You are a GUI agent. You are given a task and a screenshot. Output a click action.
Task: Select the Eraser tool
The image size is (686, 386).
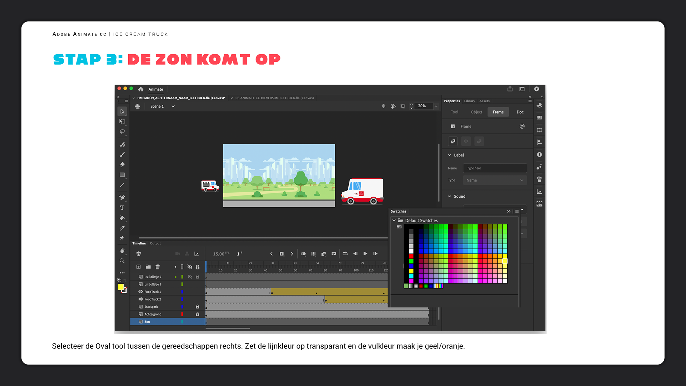point(122,165)
